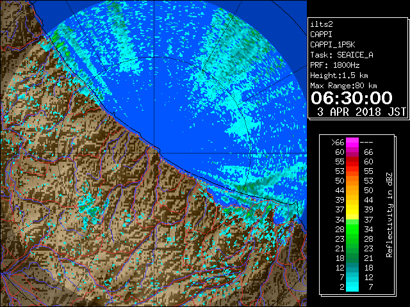This screenshot has height=307, width=410.
Task: Select the '3 APR 2018 JST' date
Action: 361,112
